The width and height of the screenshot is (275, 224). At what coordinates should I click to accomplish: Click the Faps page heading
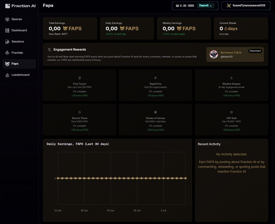(x=48, y=6)
